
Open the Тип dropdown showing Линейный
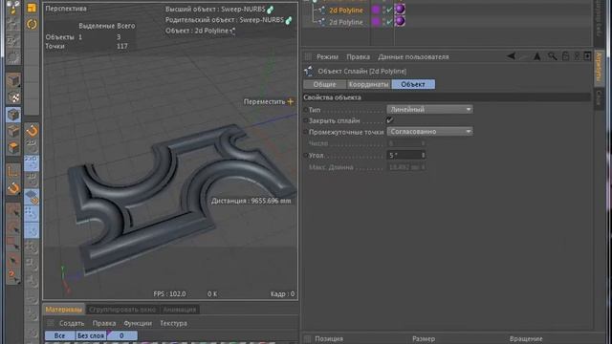(x=429, y=110)
